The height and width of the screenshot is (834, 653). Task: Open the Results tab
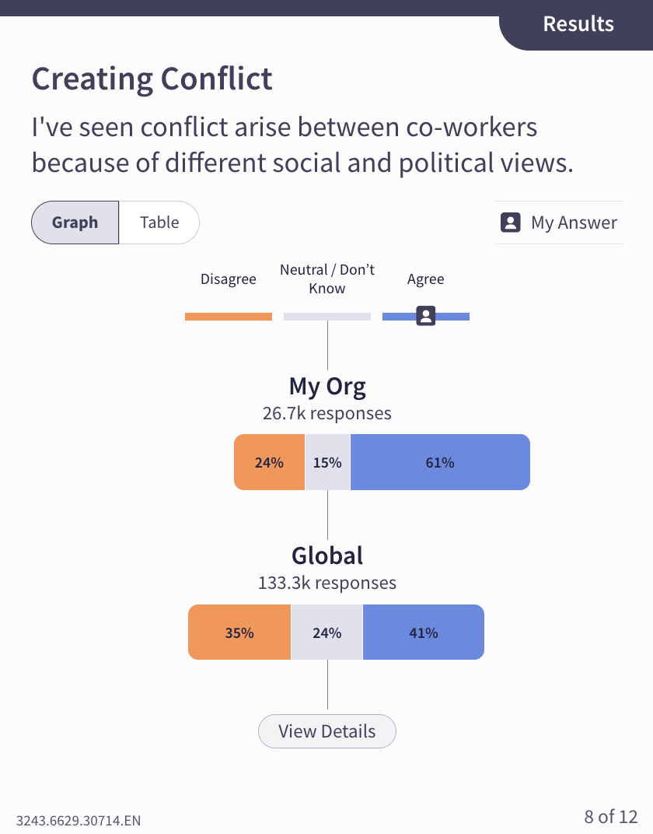[x=578, y=24]
